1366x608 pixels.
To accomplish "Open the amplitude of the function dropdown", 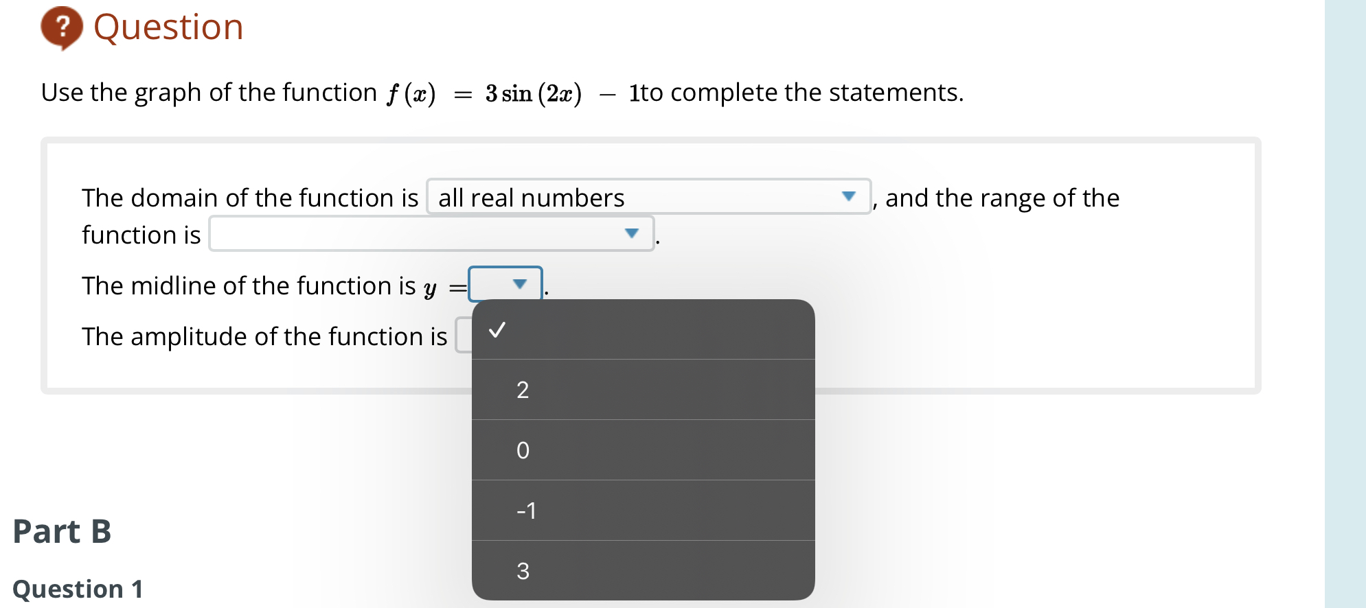I will [x=464, y=336].
